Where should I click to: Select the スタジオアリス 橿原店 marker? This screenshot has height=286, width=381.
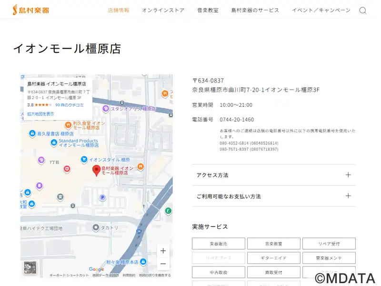(105, 109)
